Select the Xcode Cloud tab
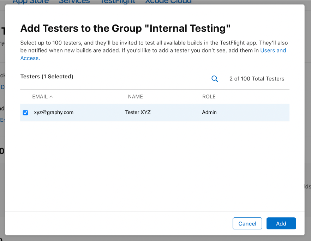 (168, 1)
